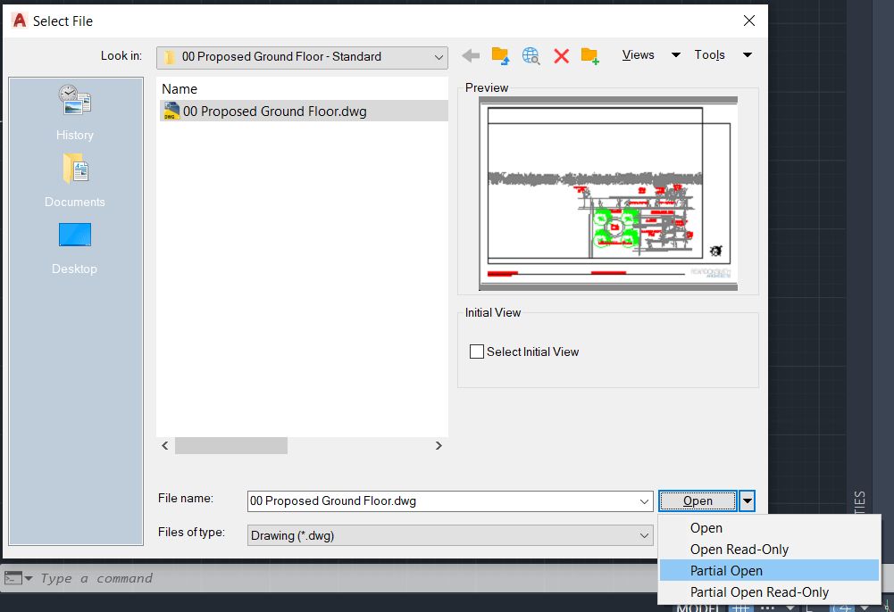The height and width of the screenshot is (612, 894).
Task: Enable Select Initial View checkbox
Action: tap(477, 351)
